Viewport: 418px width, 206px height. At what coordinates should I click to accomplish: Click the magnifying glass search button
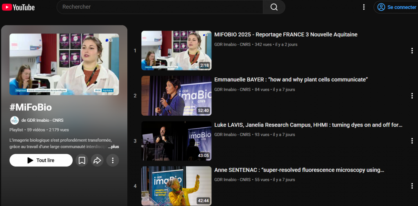click(274, 7)
